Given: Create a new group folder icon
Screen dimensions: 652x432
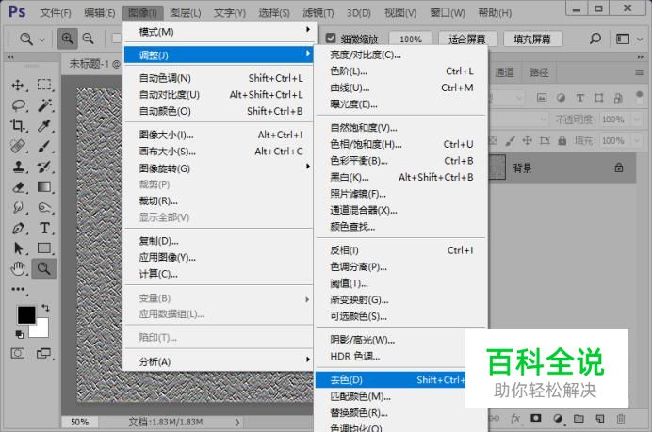Looking at the screenshot, I should coord(579,418).
